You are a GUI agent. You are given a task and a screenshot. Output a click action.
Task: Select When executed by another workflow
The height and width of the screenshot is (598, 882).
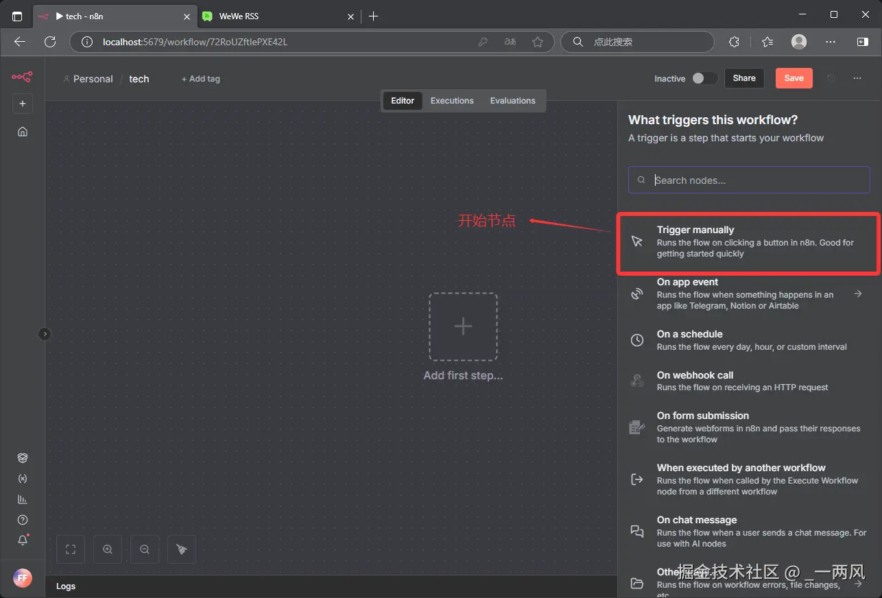click(x=749, y=479)
